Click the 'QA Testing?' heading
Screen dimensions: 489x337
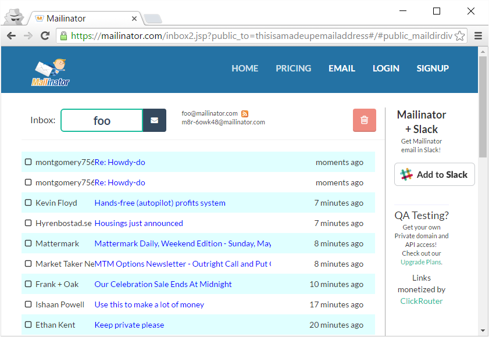[422, 216]
